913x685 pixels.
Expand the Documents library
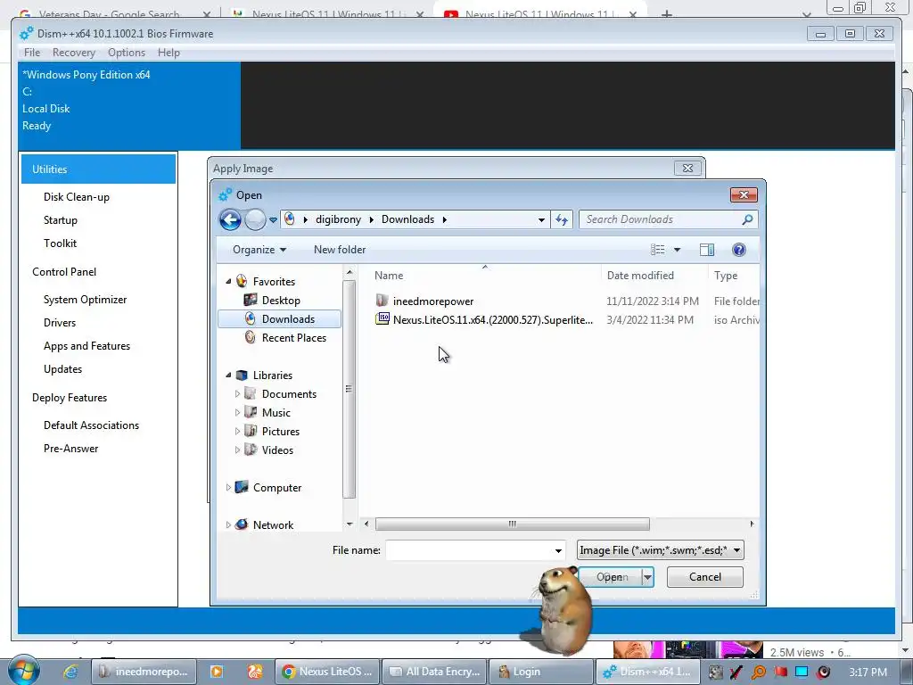[237, 393]
